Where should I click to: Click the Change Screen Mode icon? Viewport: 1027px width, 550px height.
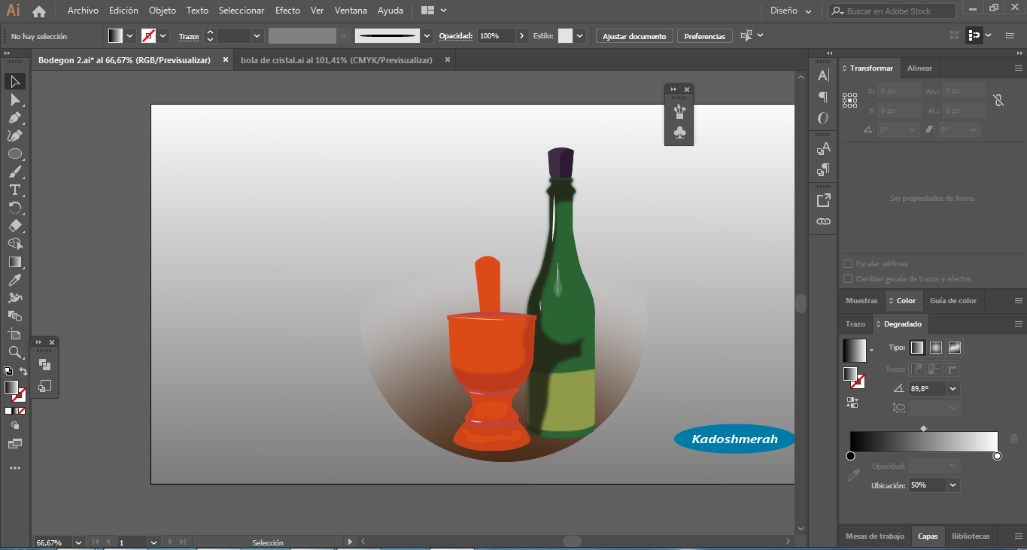point(15,444)
